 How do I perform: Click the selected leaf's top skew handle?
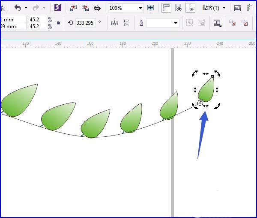(206, 74)
